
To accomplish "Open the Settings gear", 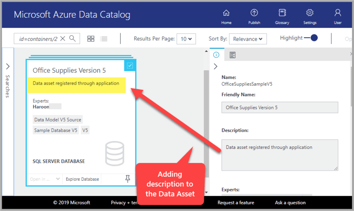I will click(310, 16).
